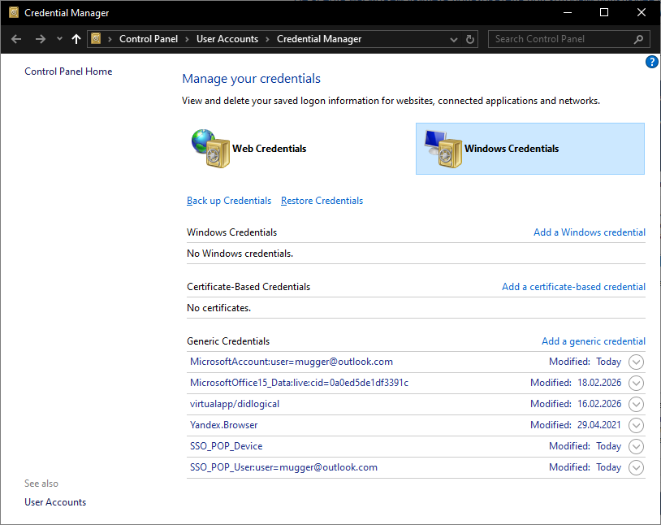Click Control Panel Home in the sidebar
Screen dimensions: 661x525
tap(68, 71)
